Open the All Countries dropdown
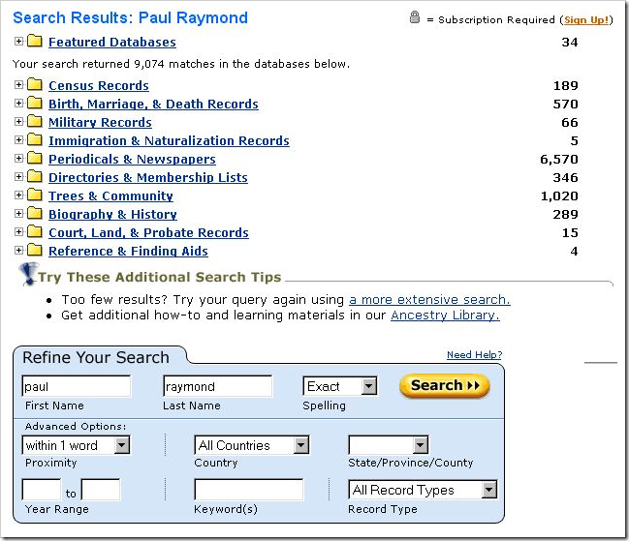Viewport: 629px width, 541px height. [x=300, y=445]
